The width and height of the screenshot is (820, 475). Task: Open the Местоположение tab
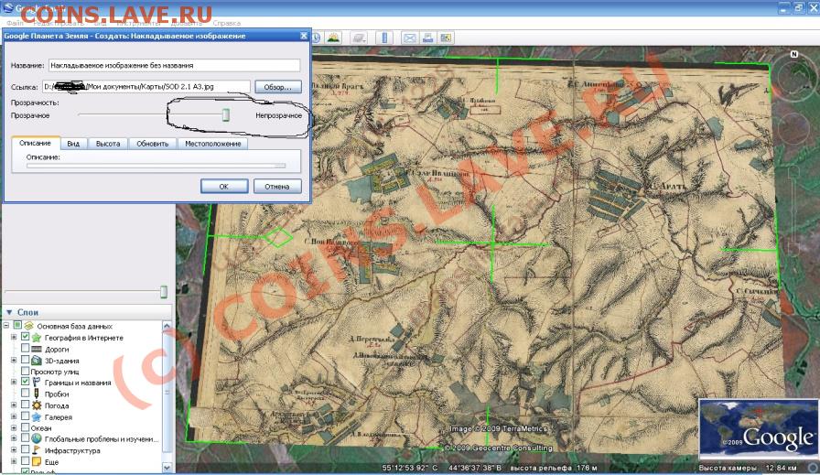213,144
